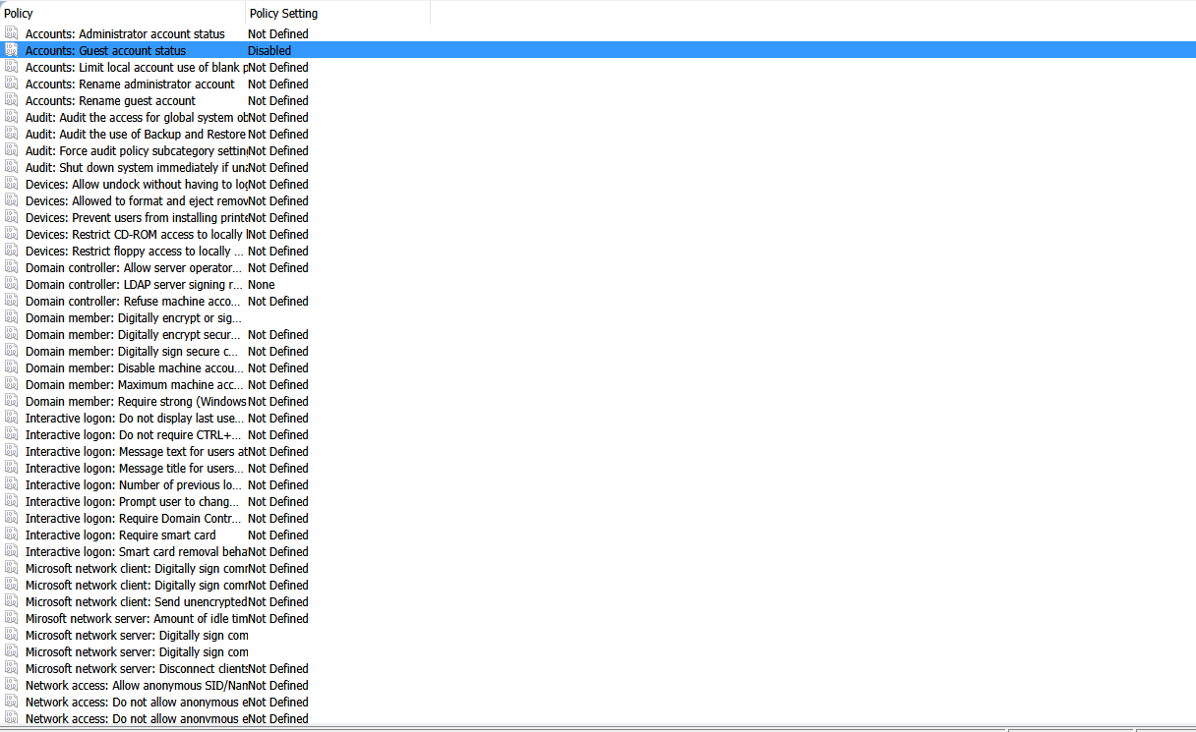Click the icon for Network access: Allow anonymous SID

[x=11, y=685]
